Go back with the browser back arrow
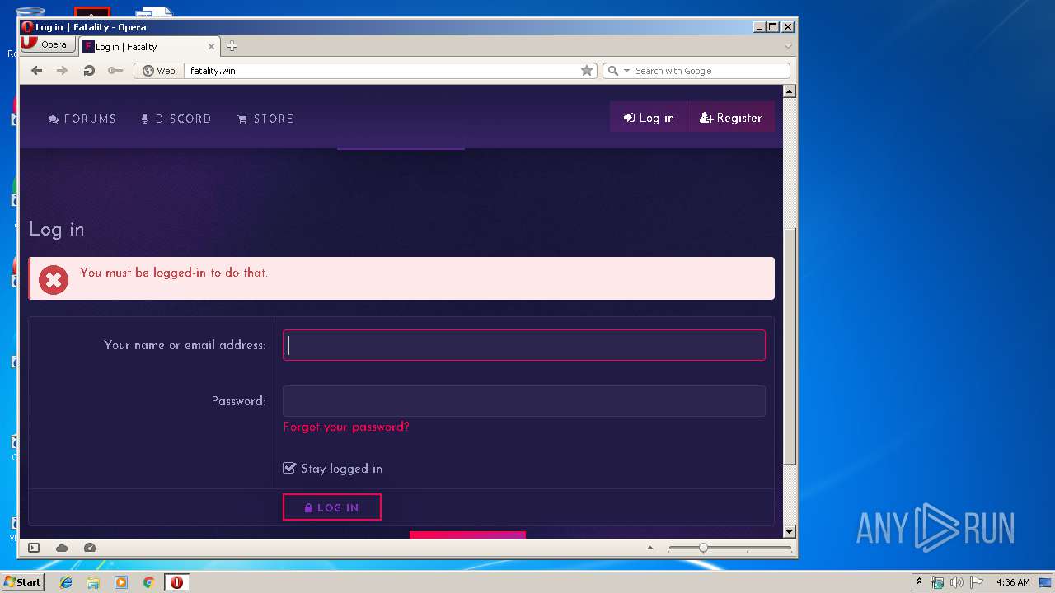Viewport: 1055px width, 593px height. tap(36, 71)
